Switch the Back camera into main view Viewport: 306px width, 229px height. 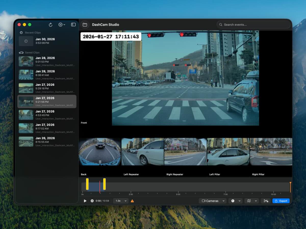click(100, 151)
